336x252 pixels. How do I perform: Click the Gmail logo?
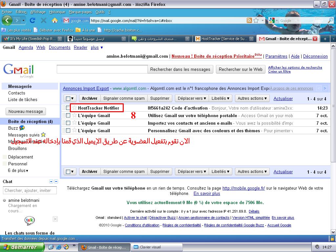tap(18, 70)
